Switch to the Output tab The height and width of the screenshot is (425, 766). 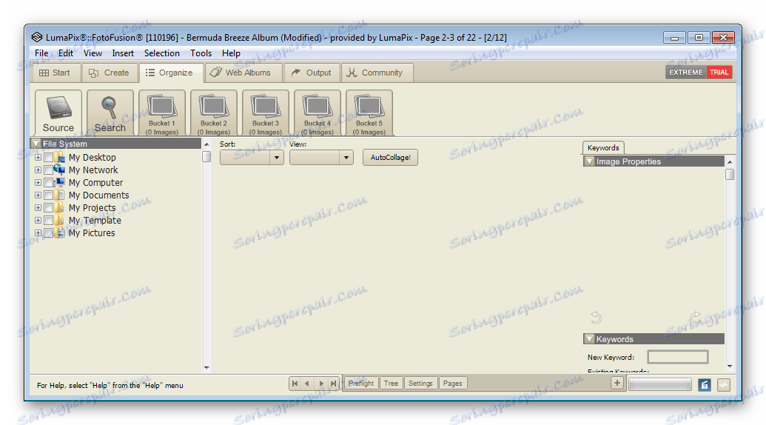point(312,73)
